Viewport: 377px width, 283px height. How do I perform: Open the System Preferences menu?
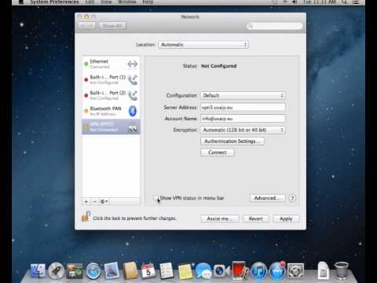click(54, 2)
